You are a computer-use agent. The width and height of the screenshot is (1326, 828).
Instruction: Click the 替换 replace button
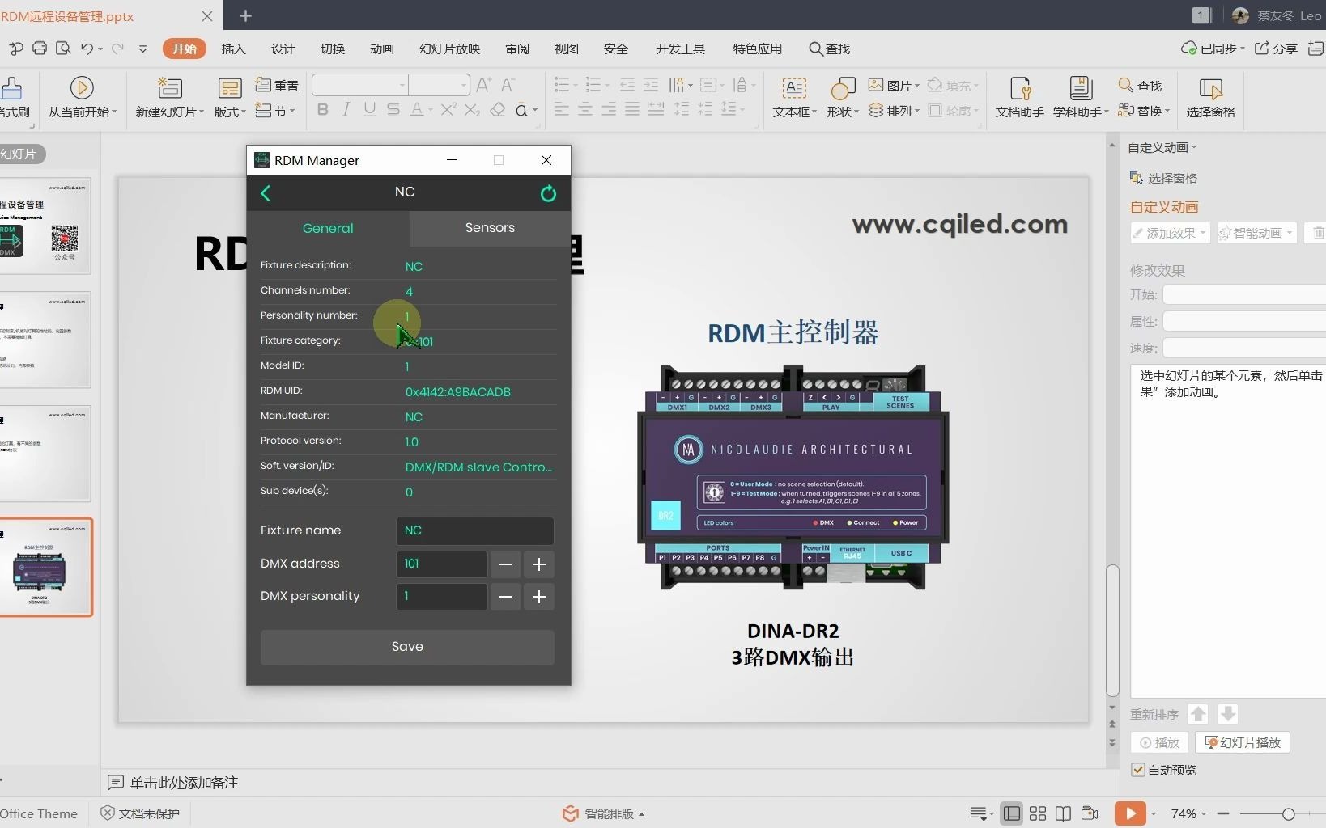[1143, 111]
